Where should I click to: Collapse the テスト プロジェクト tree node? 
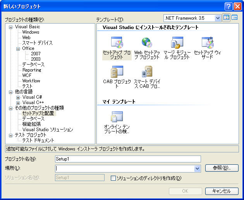coord(10,135)
